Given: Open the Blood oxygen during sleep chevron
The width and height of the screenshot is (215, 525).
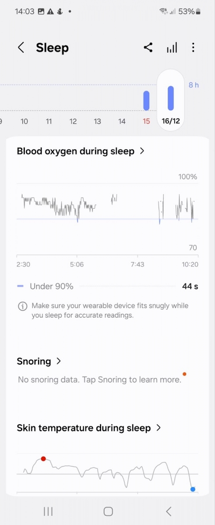Looking at the screenshot, I should (x=142, y=151).
